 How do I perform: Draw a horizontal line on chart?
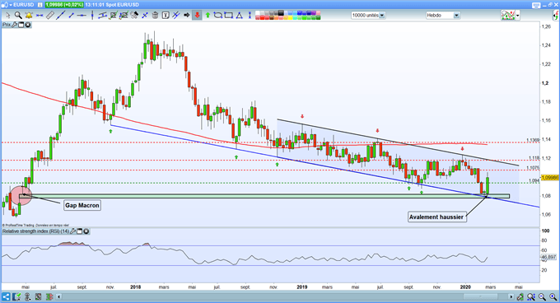click(82, 16)
